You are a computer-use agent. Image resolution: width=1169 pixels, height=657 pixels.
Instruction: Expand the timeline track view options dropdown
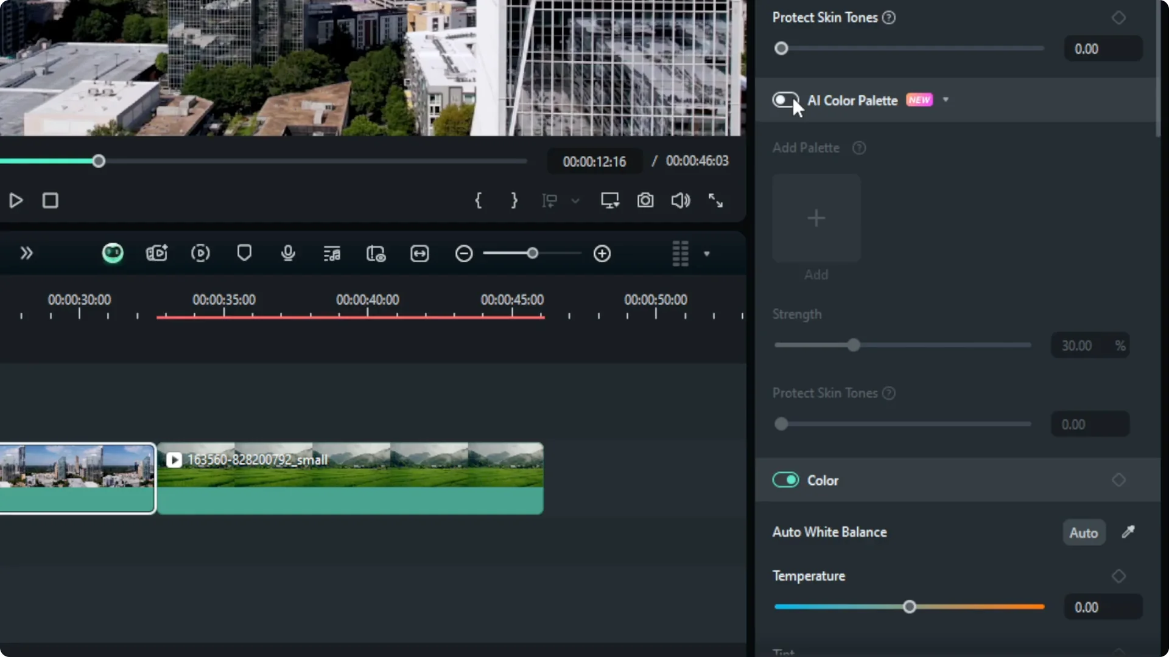(707, 254)
